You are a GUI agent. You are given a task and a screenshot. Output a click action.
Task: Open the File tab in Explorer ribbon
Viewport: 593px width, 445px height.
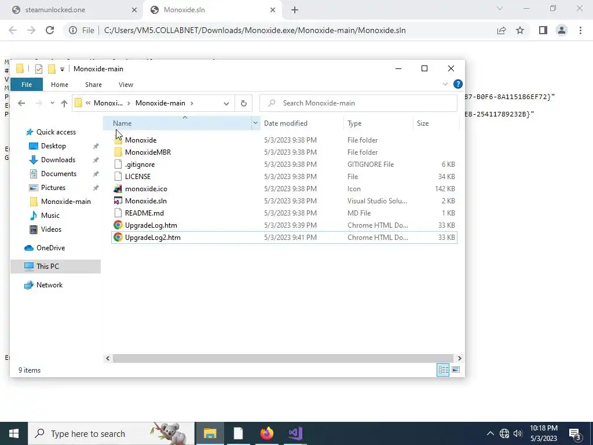point(27,85)
